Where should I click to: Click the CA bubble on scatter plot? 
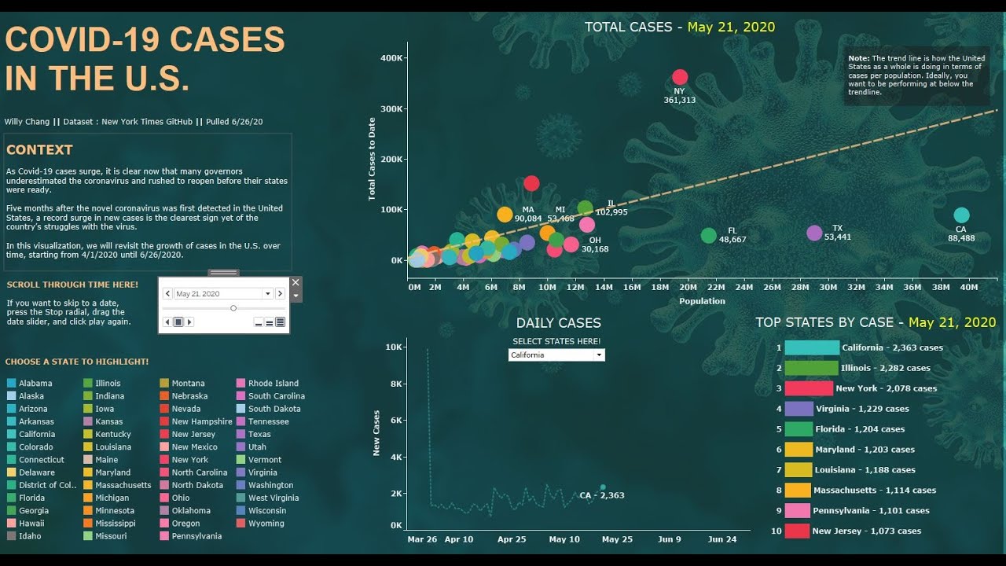pos(961,215)
